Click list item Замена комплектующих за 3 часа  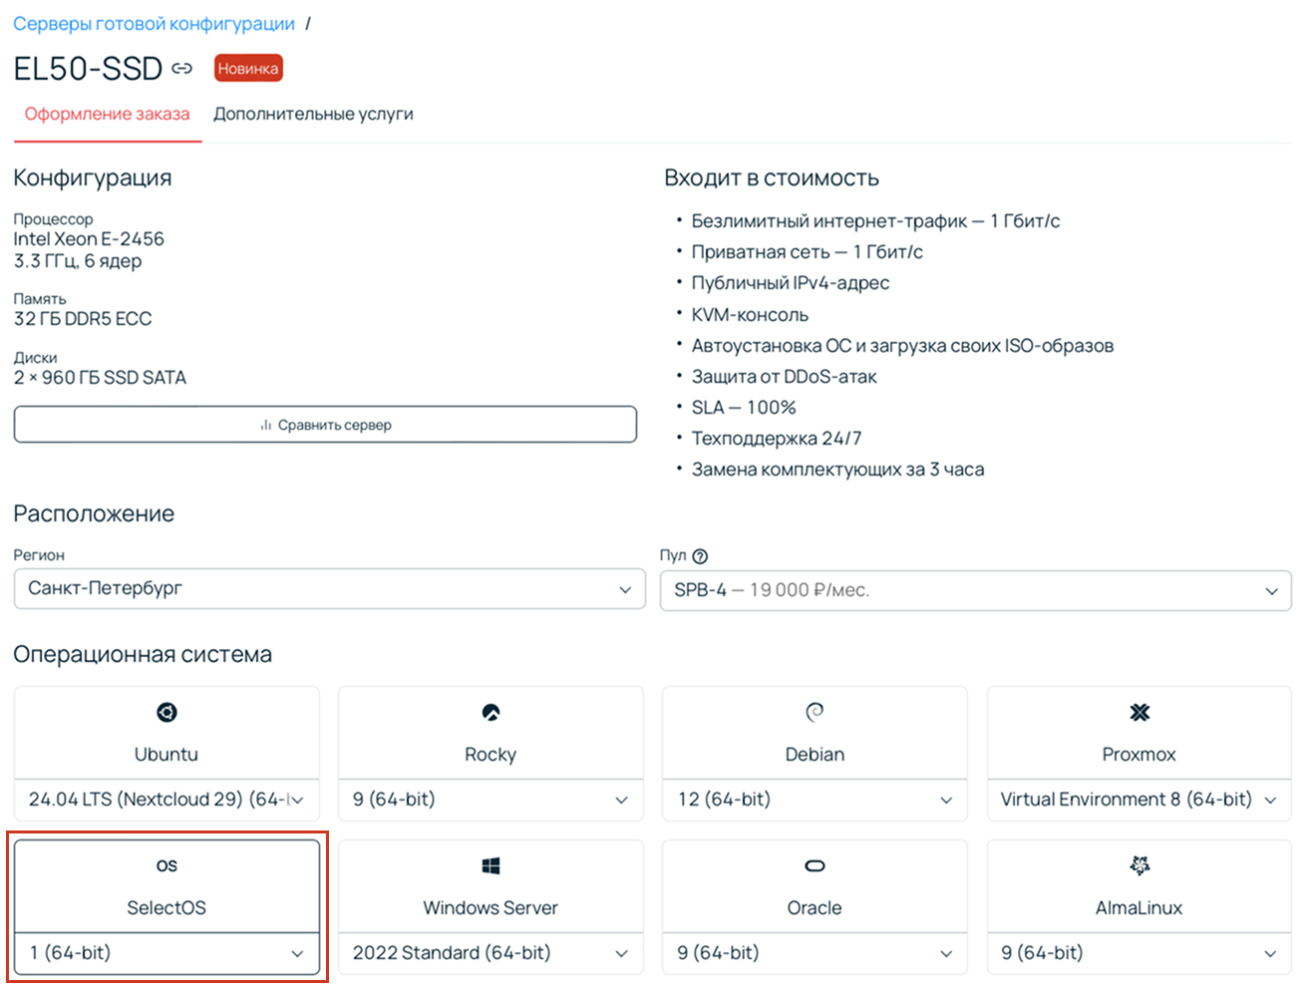coord(837,470)
